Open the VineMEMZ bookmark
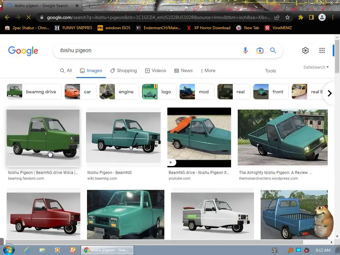340x255 pixels. 278,28
